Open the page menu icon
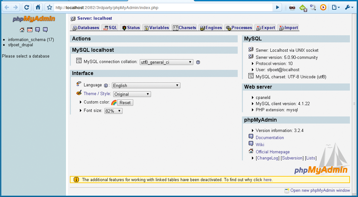Image resolution: width=358 pixels, height=197 pixels. coord(336,7)
